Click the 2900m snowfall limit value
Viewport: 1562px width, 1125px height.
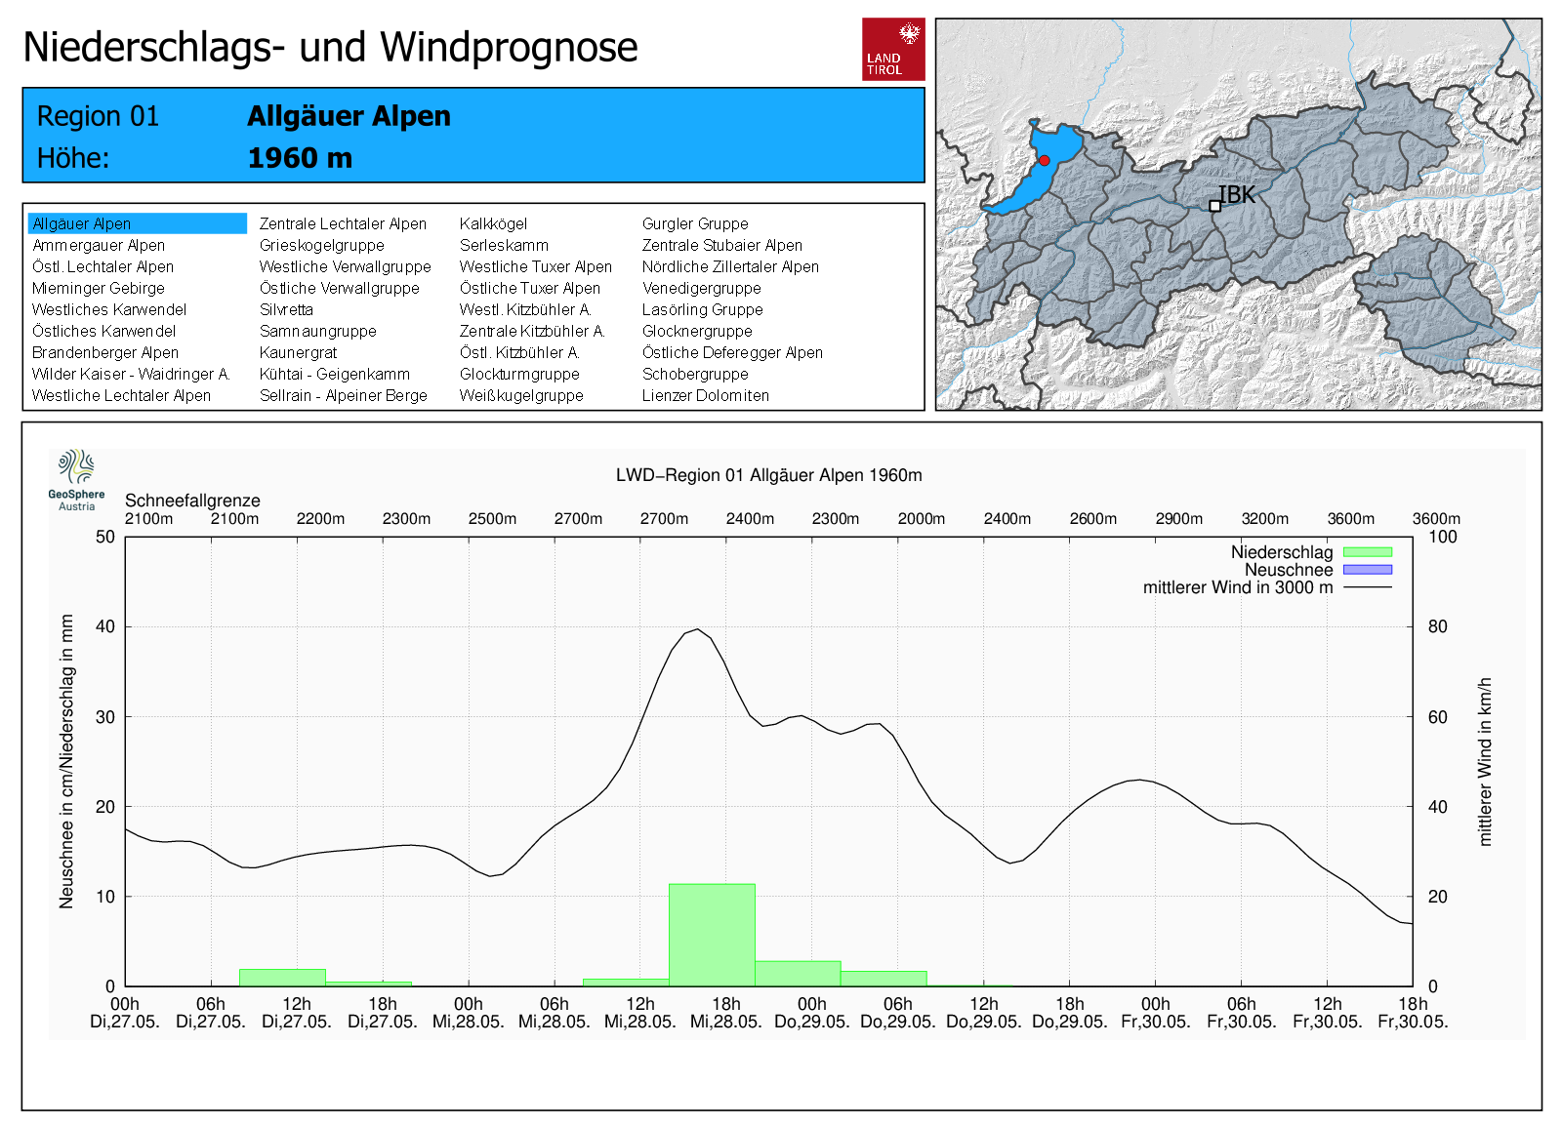click(1179, 519)
